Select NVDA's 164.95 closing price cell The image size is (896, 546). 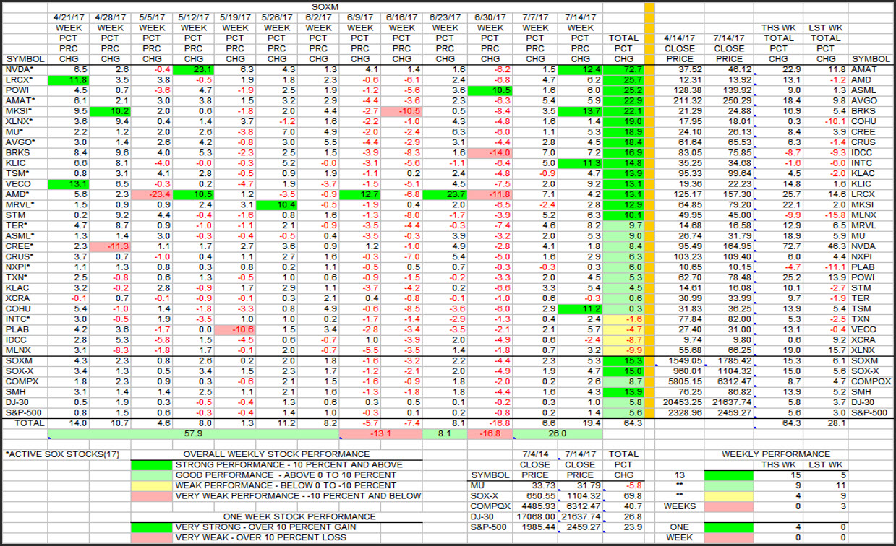tap(728, 248)
